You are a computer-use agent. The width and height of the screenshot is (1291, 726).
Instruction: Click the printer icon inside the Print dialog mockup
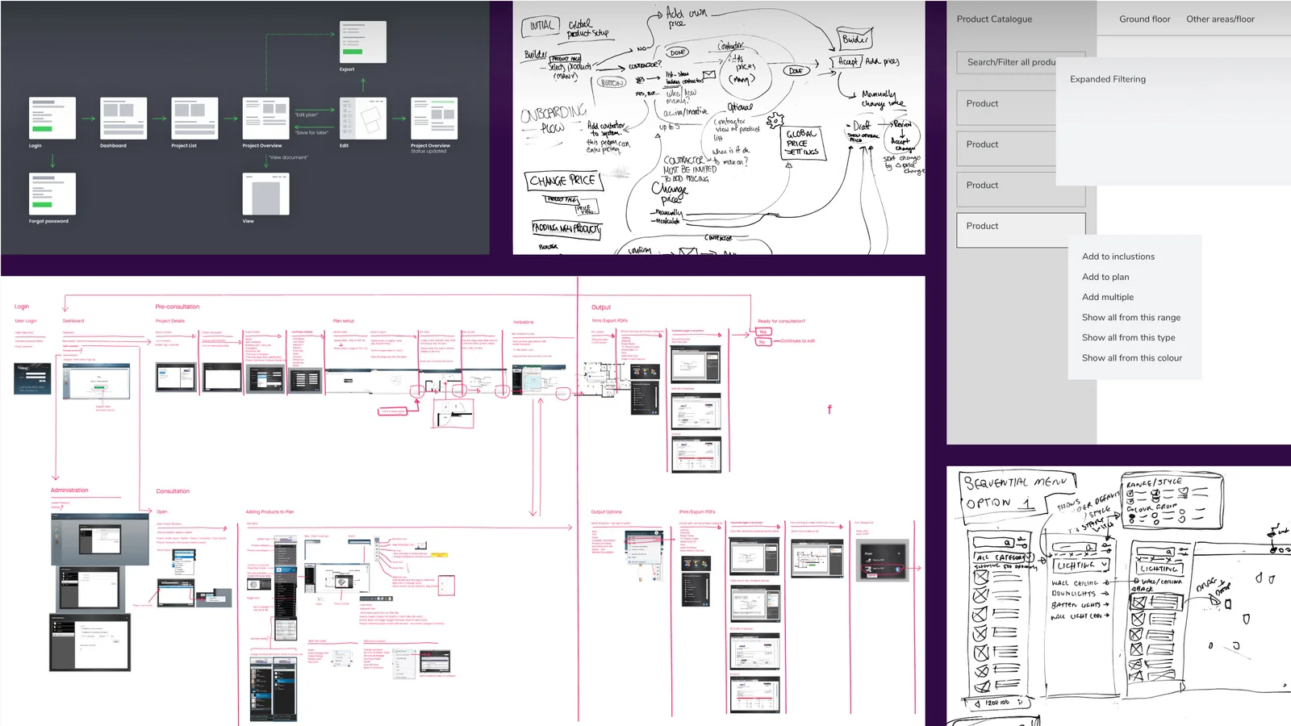[868, 560]
